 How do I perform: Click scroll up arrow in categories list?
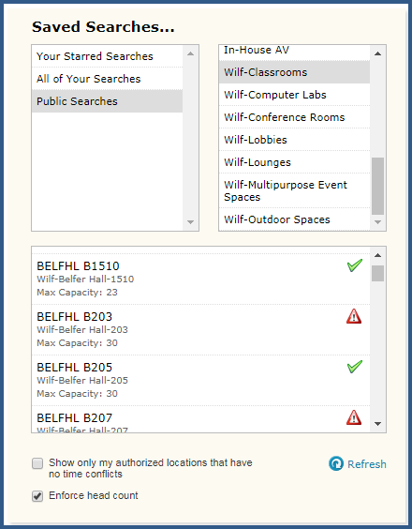[x=191, y=53]
